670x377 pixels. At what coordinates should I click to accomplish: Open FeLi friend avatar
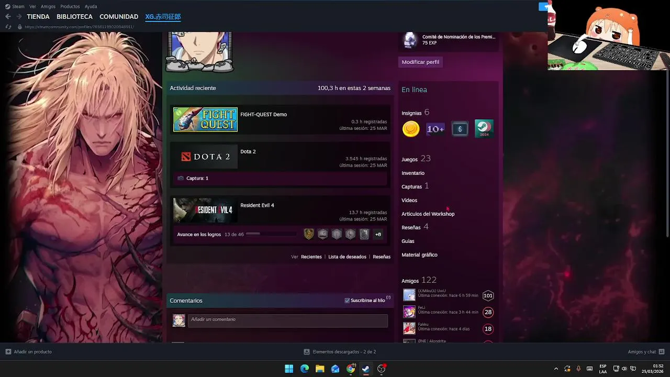tap(409, 312)
